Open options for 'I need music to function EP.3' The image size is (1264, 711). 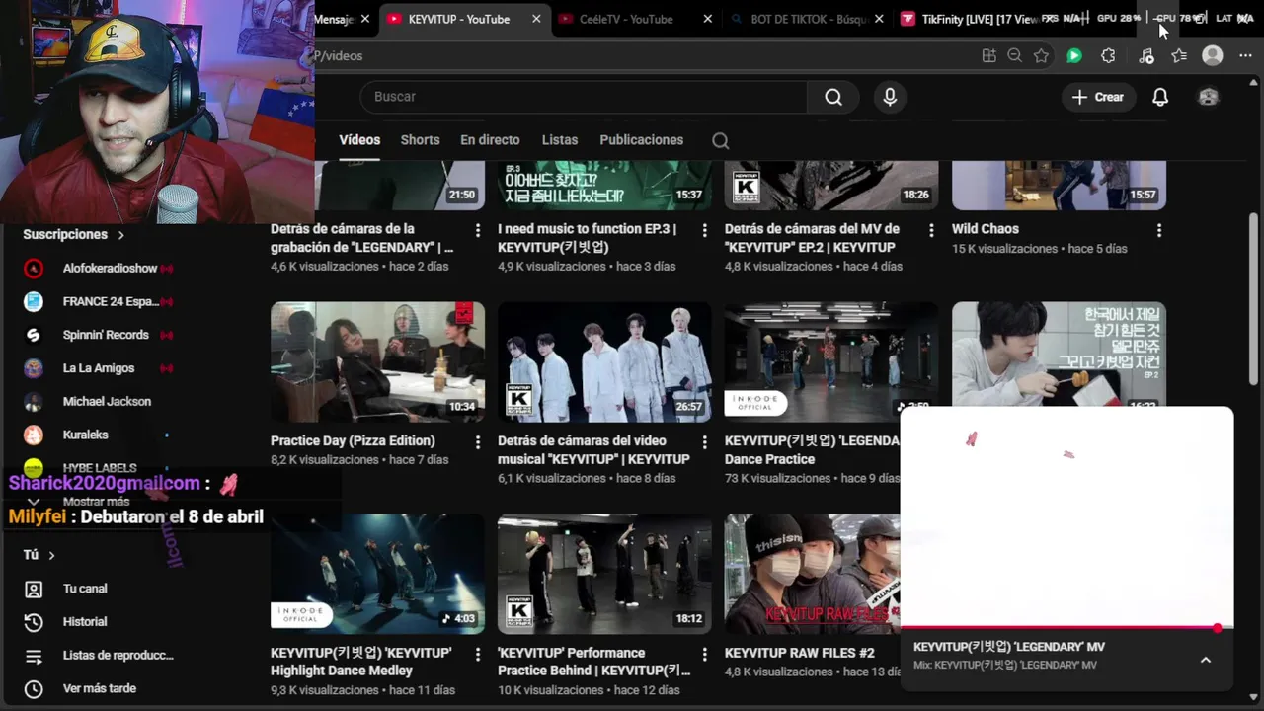705,230
